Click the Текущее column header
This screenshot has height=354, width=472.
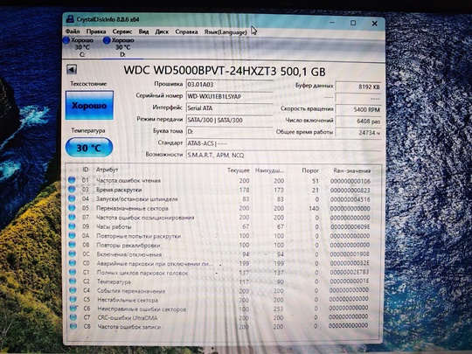pos(238,170)
